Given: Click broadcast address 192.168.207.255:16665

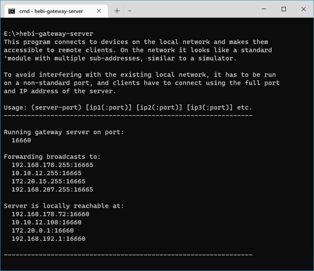Looking at the screenshot, I should (x=52, y=189).
